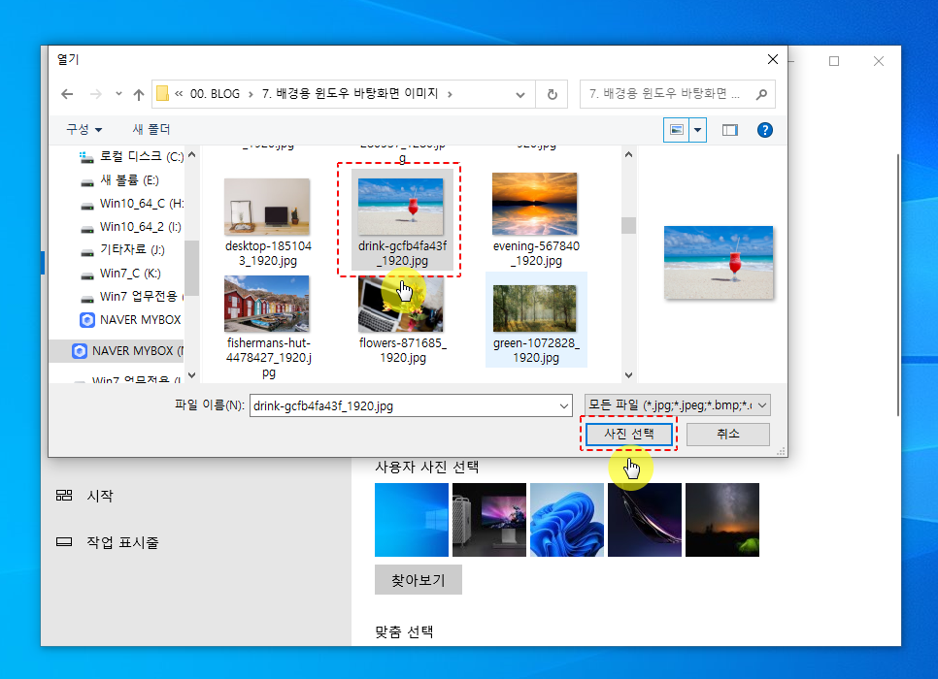Go up one folder level
This screenshot has height=679, width=938.
pos(139,94)
